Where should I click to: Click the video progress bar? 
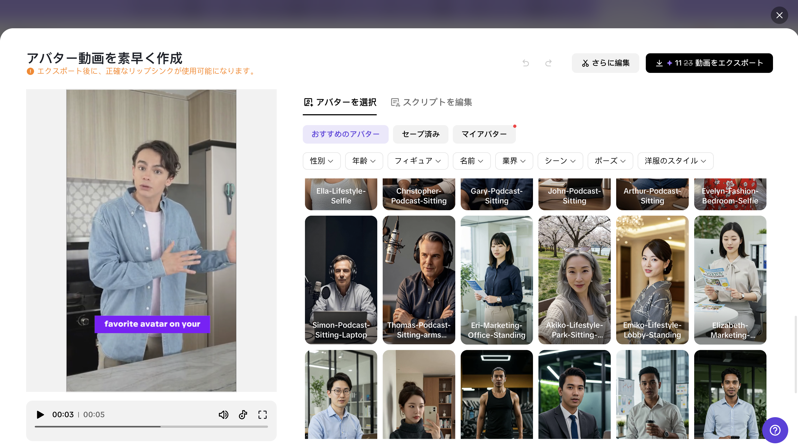[151, 427]
